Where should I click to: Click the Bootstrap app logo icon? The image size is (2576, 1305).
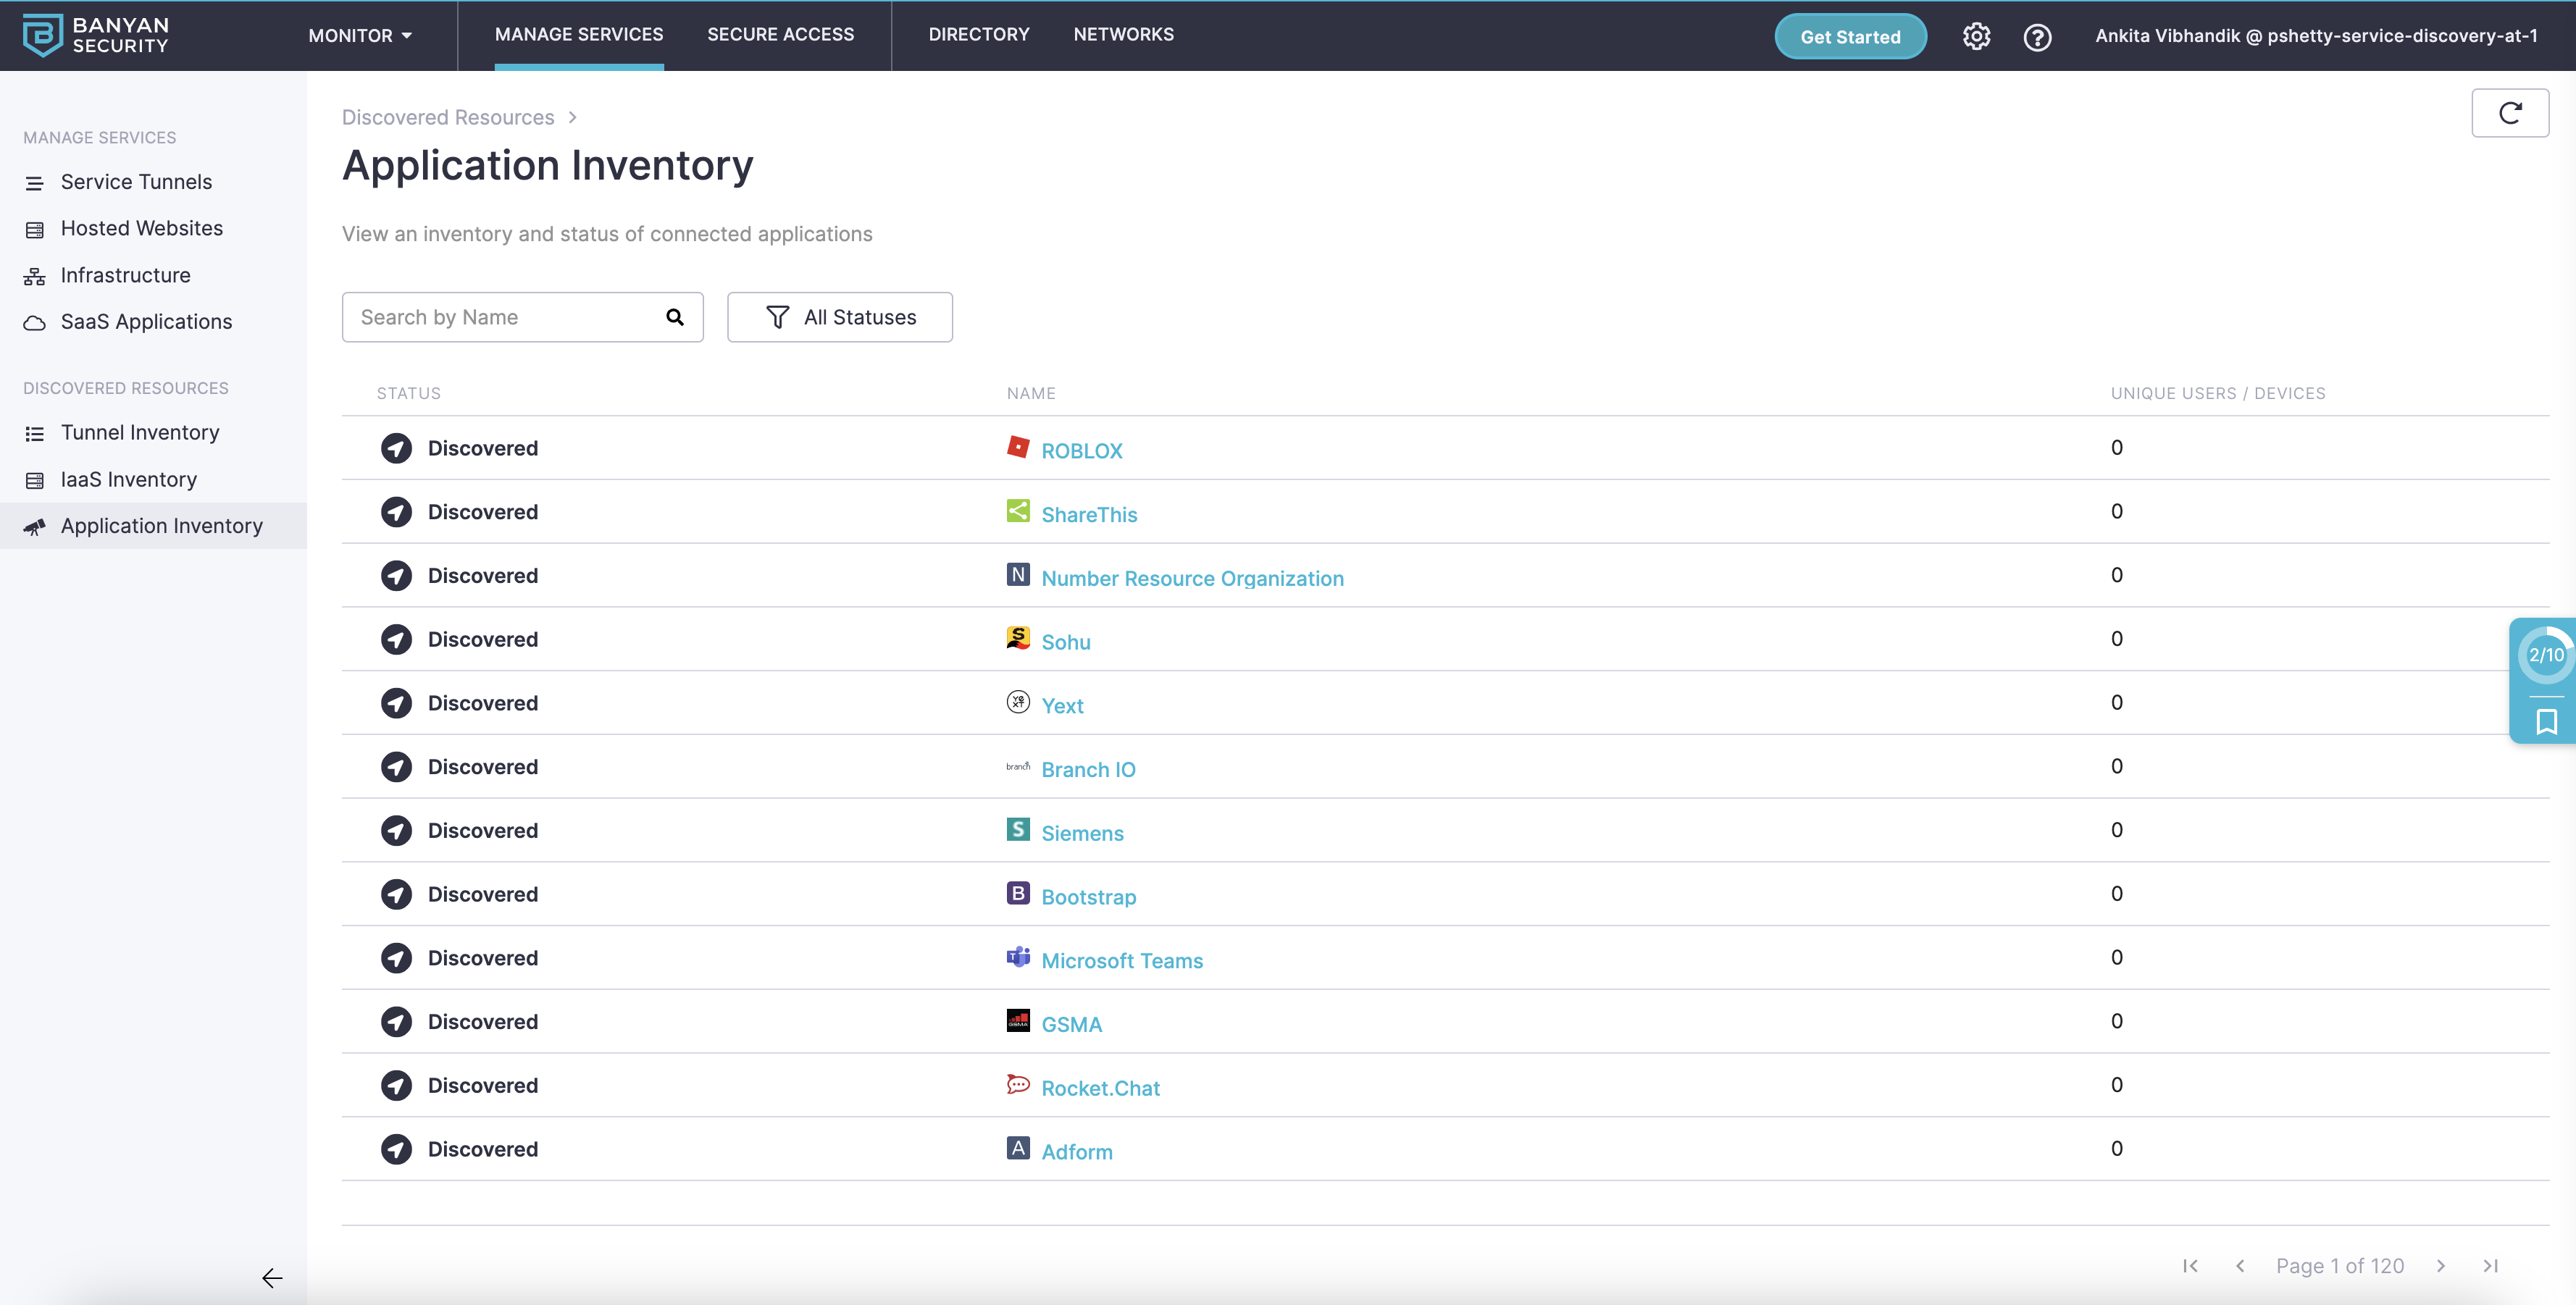point(1018,892)
